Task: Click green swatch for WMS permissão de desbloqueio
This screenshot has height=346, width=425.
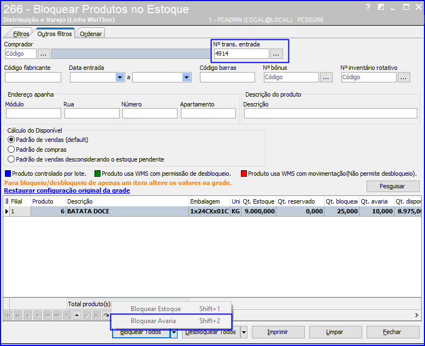Action: coord(97,174)
